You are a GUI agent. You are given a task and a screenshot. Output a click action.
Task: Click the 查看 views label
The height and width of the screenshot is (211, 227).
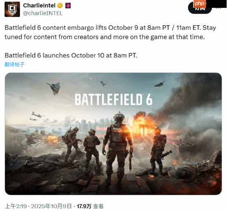click(x=98, y=206)
